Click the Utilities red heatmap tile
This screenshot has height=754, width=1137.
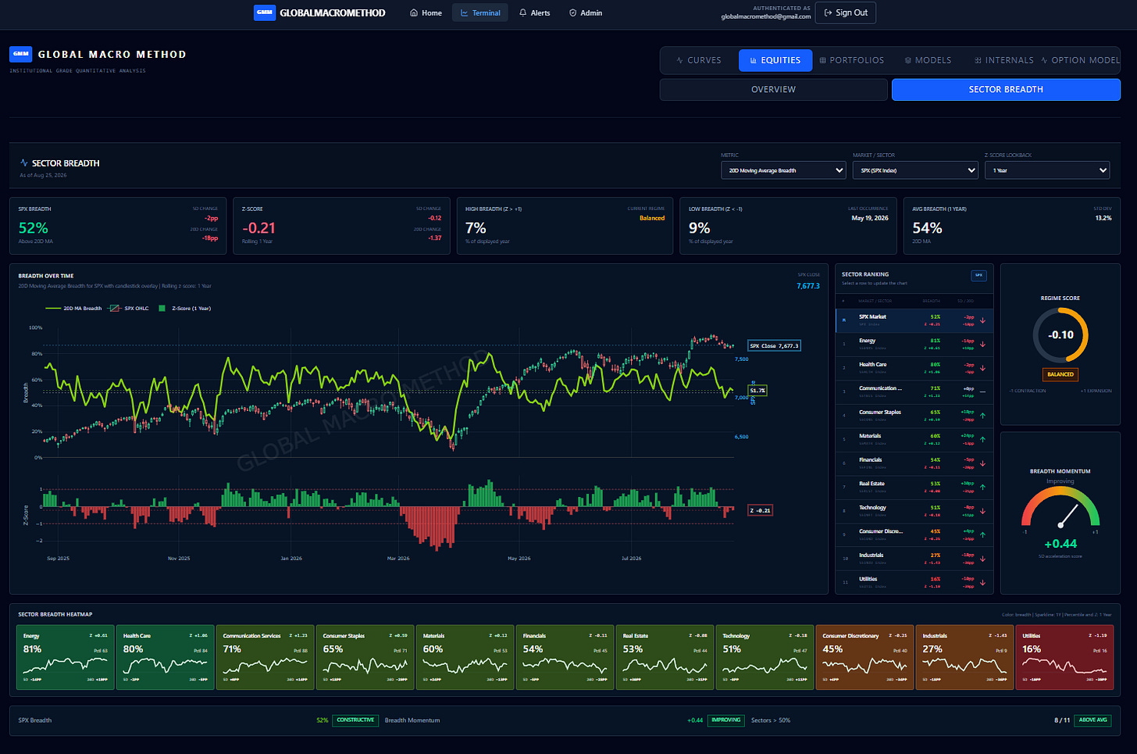pos(1066,657)
